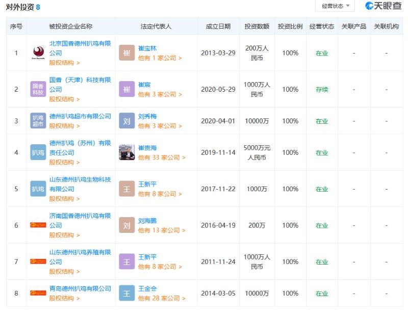Click the 被投资企业名称 column header
408x318 pixels.
tap(70, 26)
